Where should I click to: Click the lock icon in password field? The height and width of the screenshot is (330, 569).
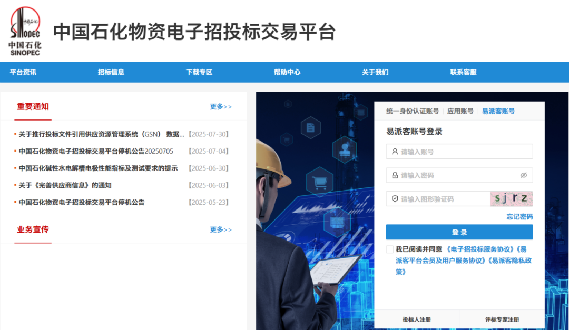click(x=395, y=175)
